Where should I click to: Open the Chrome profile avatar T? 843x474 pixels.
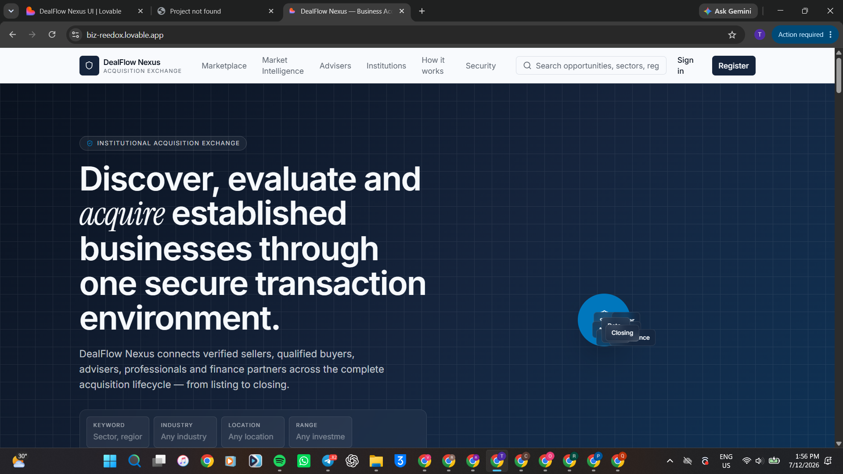[760, 35]
